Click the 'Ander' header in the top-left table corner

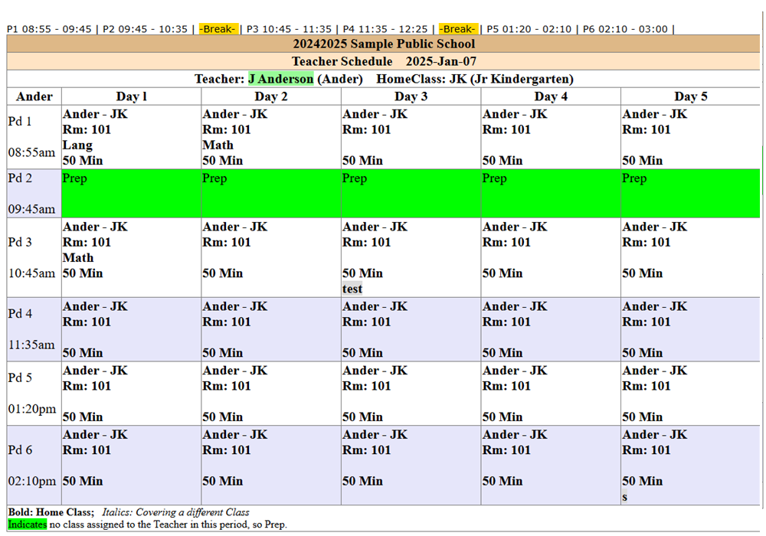(34, 96)
